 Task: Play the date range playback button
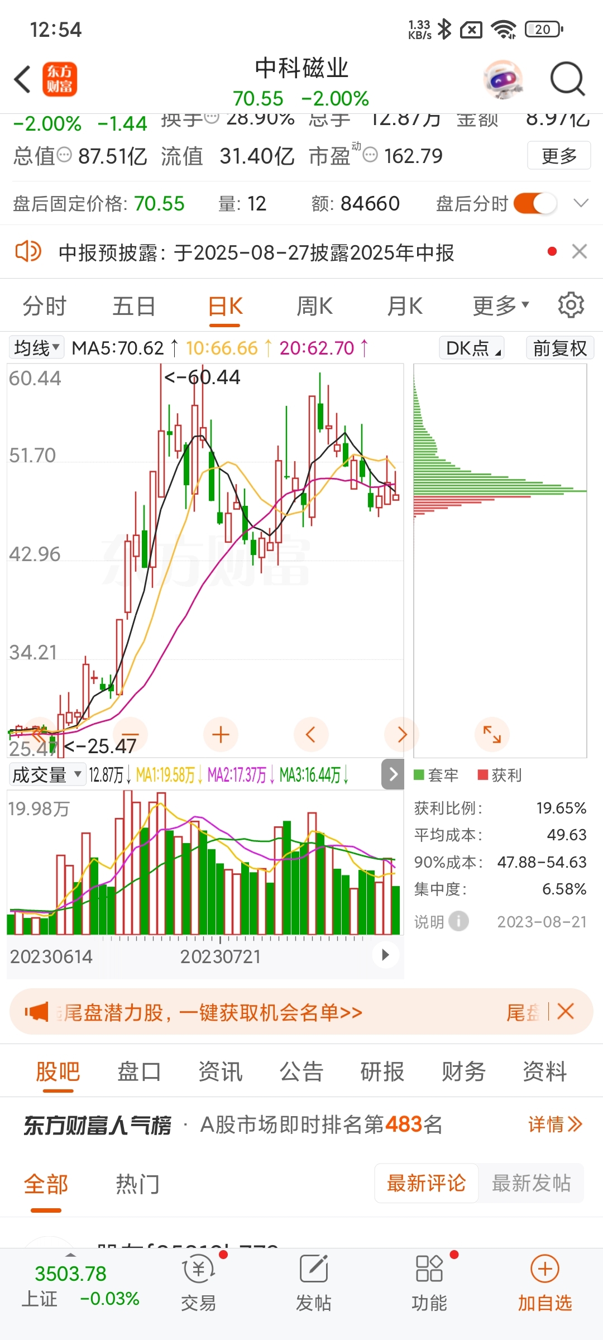[385, 955]
